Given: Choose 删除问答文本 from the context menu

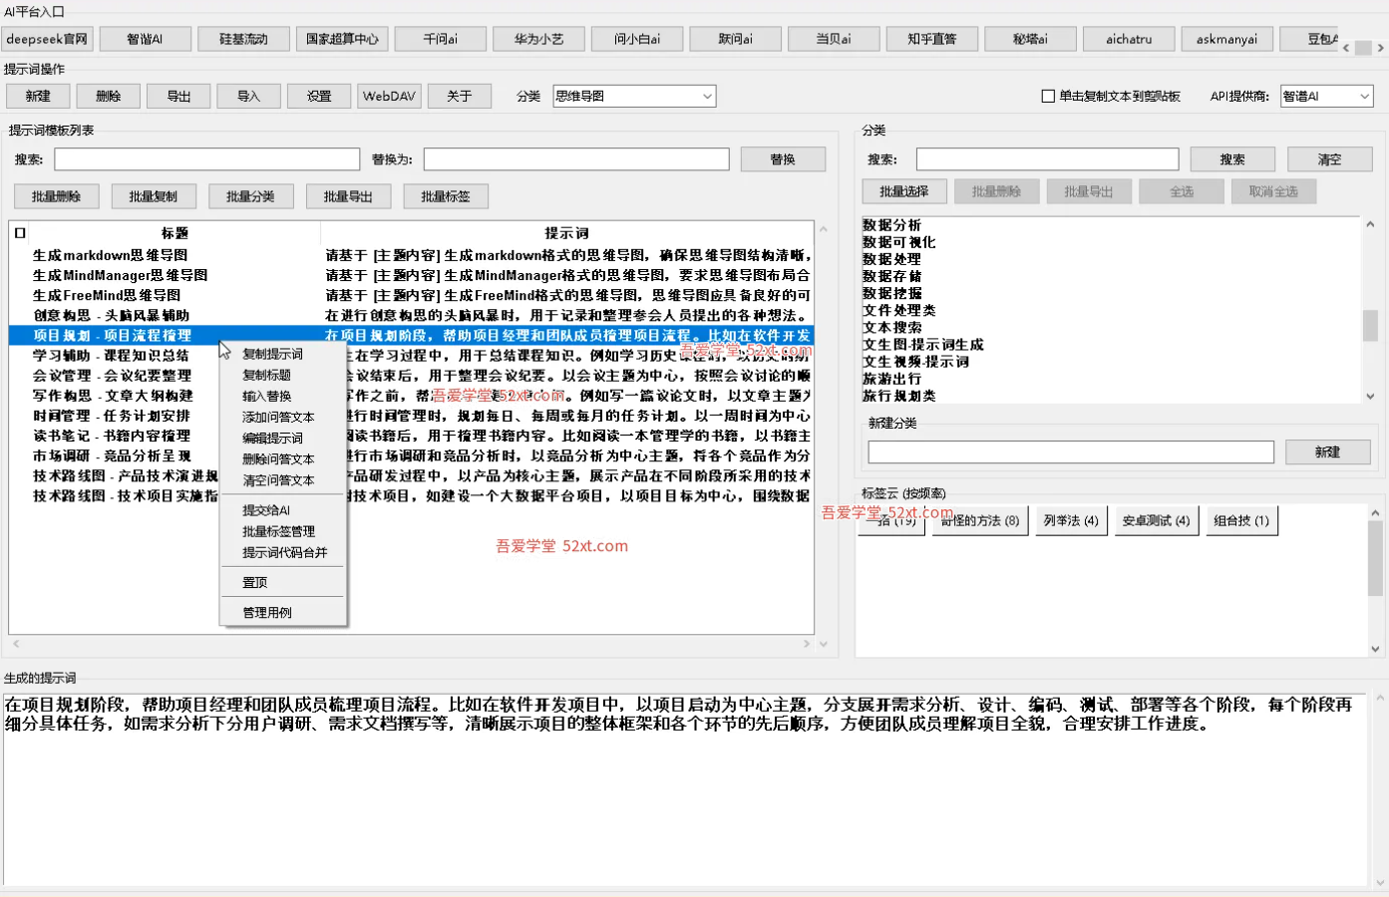Looking at the screenshot, I should point(283,458).
